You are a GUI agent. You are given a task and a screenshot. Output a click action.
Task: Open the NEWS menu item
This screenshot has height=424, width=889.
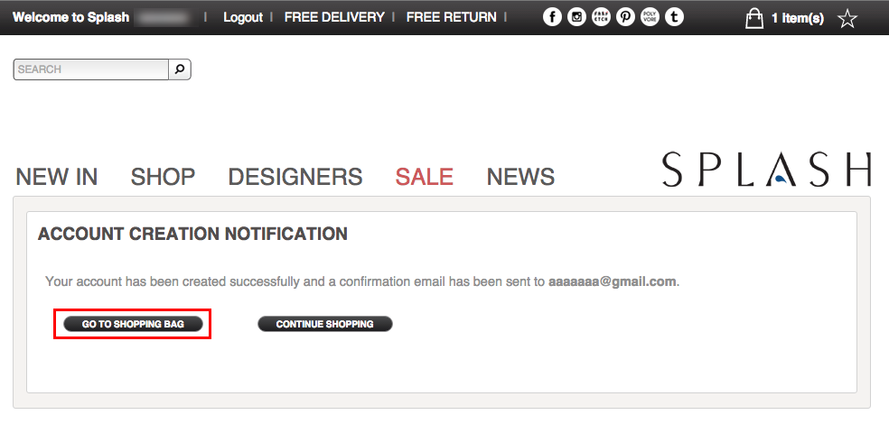click(x=520, y=177)
